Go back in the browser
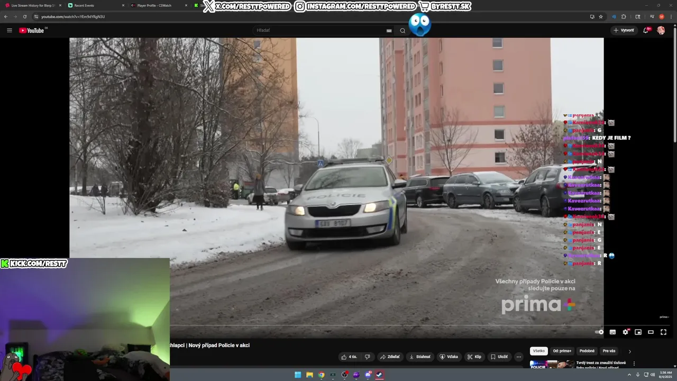This screenshot has width=677, height=381. (x=5, y=16)
